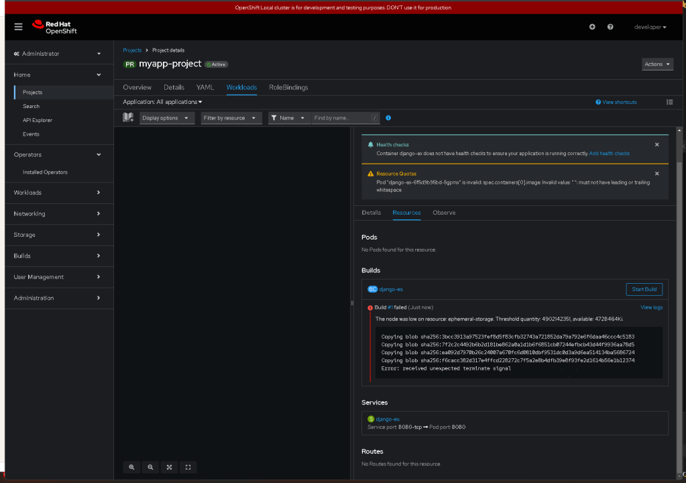Open django-ex service link
Viewport: 686px width, 483px height.
(388, 419)
